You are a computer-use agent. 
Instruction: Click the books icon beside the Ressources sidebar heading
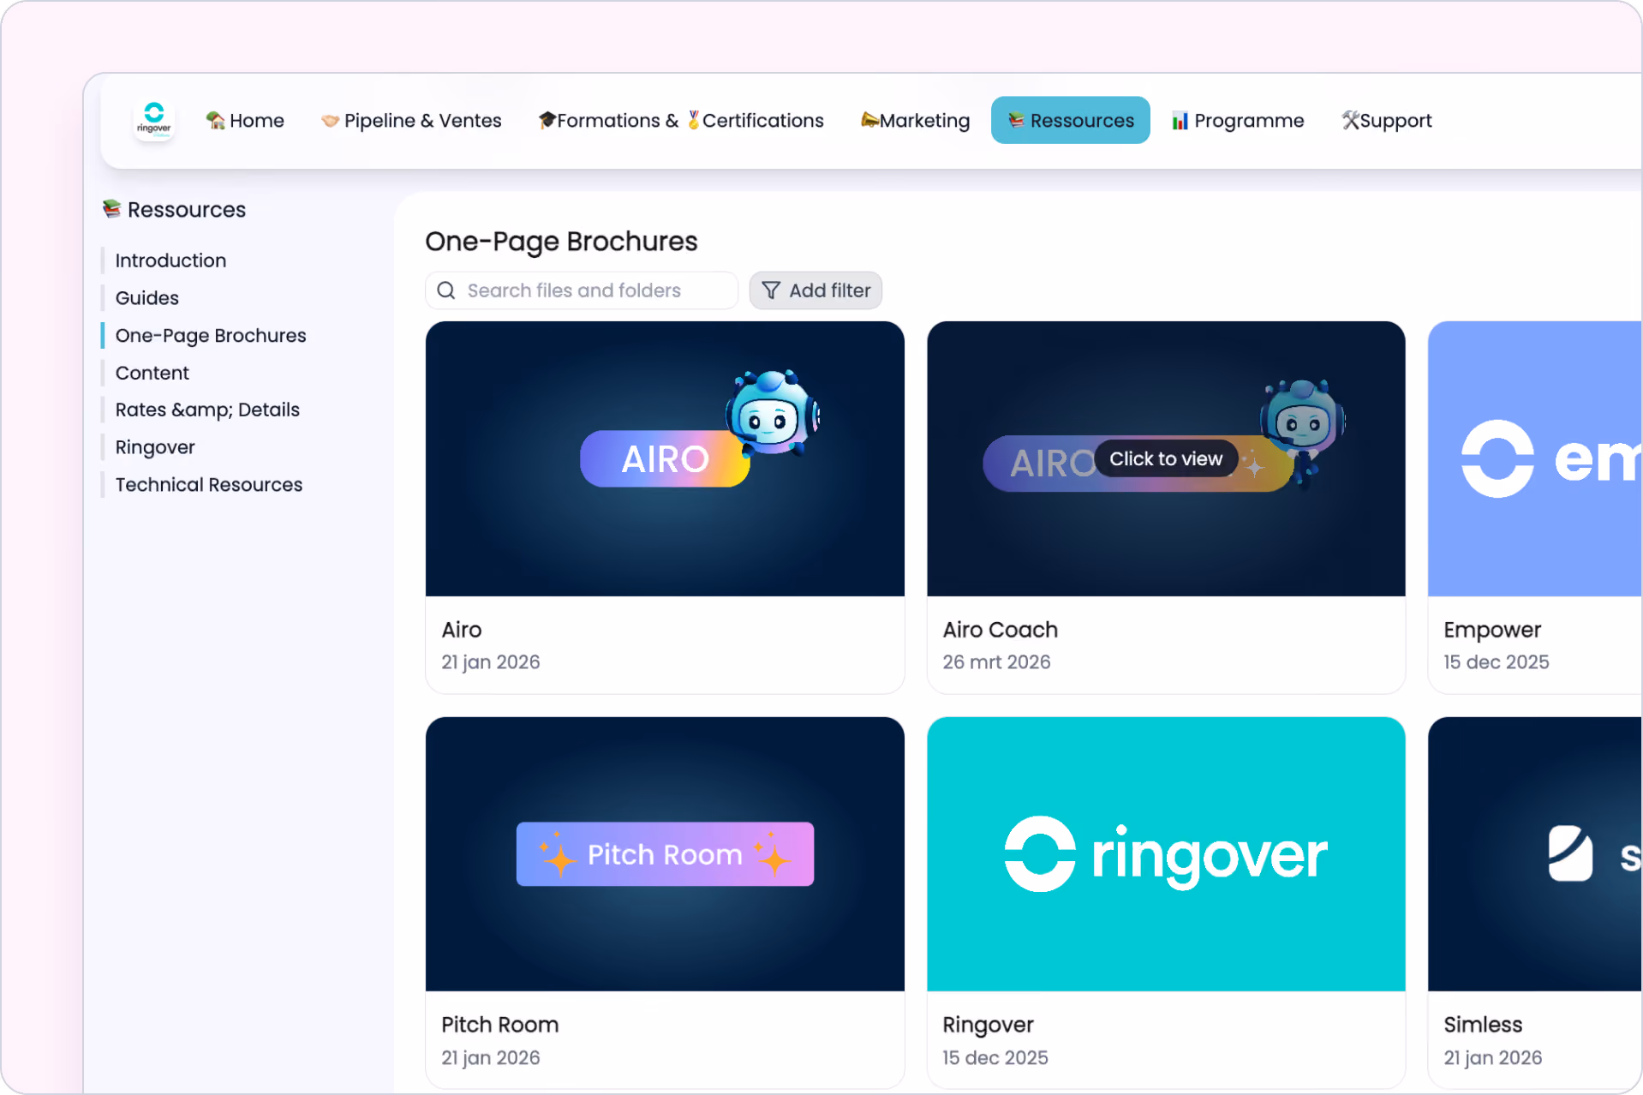click(111, 209)
